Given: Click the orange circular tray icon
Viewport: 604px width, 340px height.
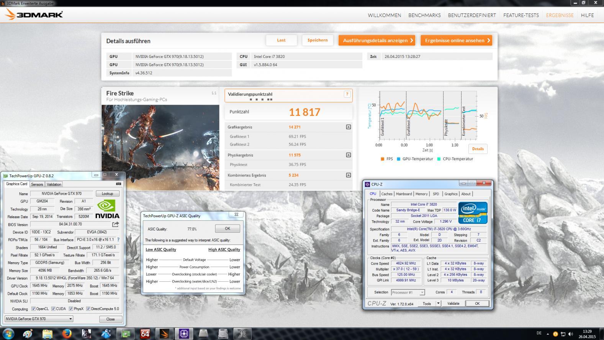Looking at the screenshot, I should pos(555,334).
